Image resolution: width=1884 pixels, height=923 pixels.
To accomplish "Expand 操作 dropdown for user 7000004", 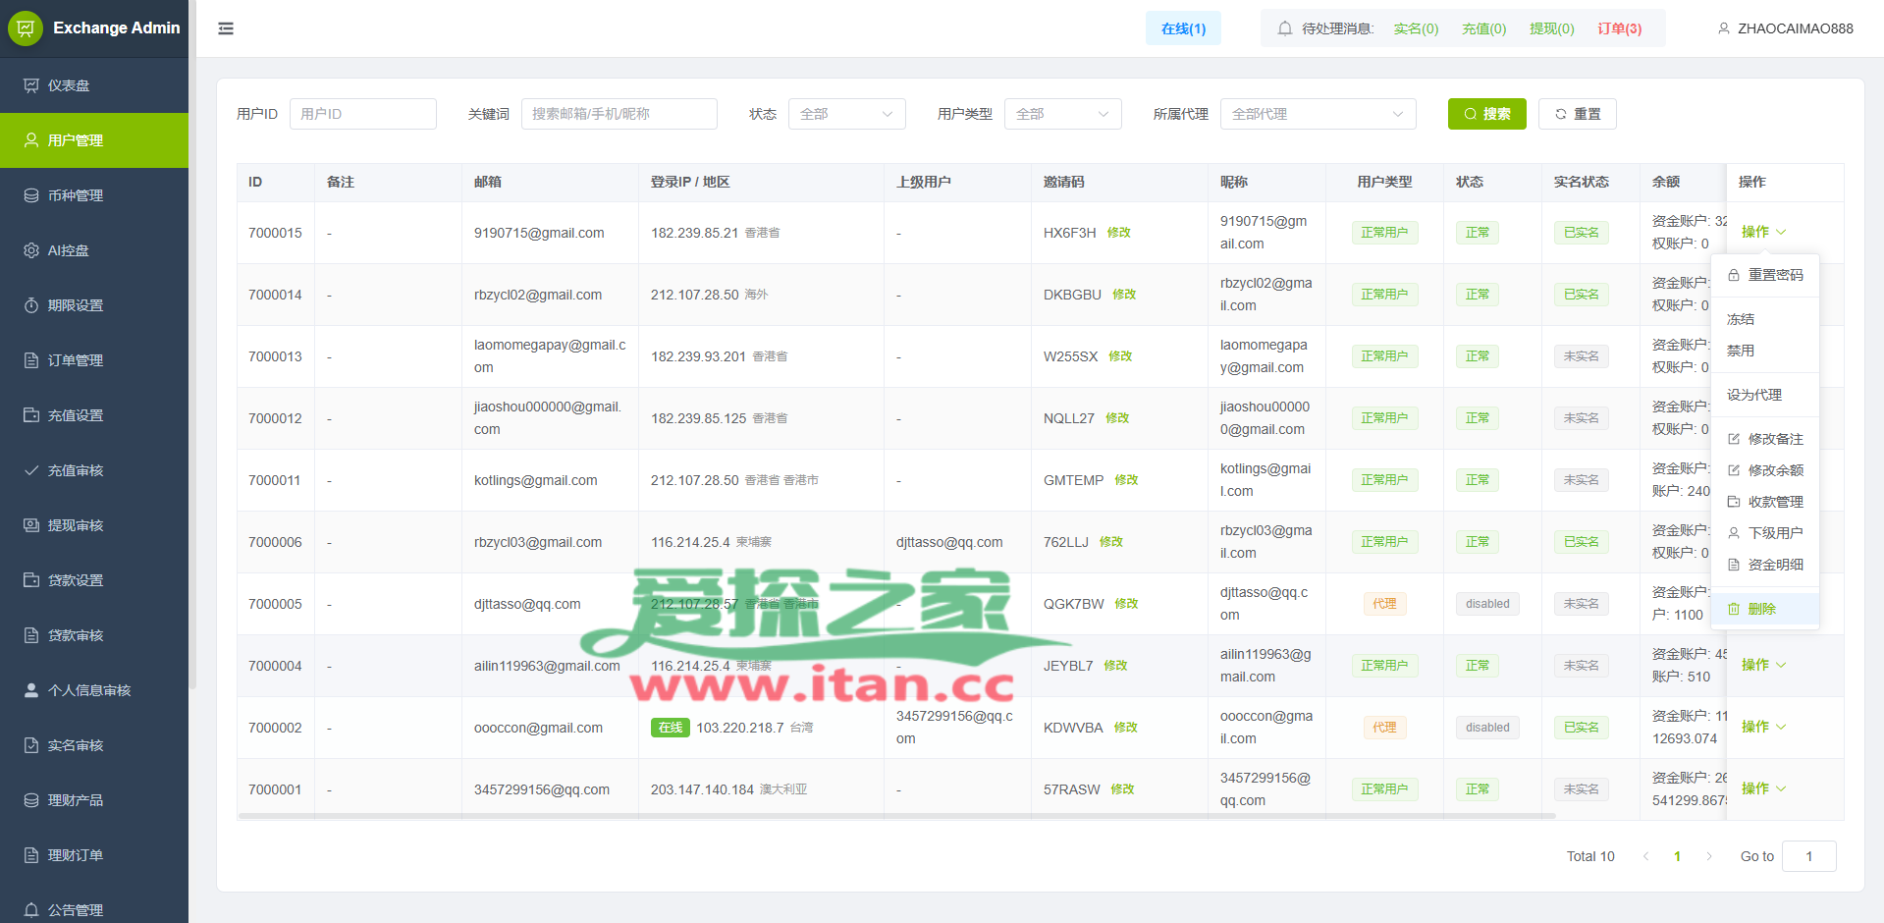I will tap(1763, 665).
